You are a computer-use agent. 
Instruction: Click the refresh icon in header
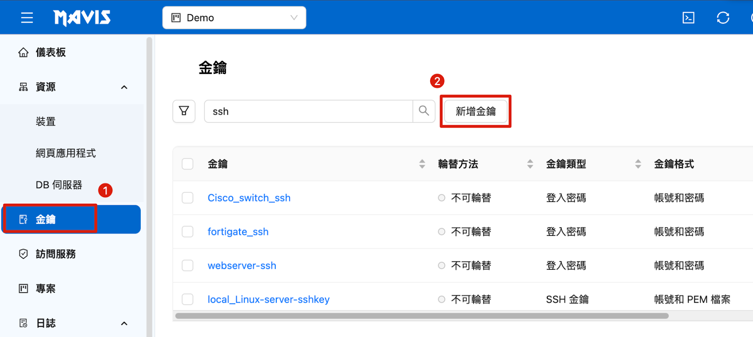722,18
